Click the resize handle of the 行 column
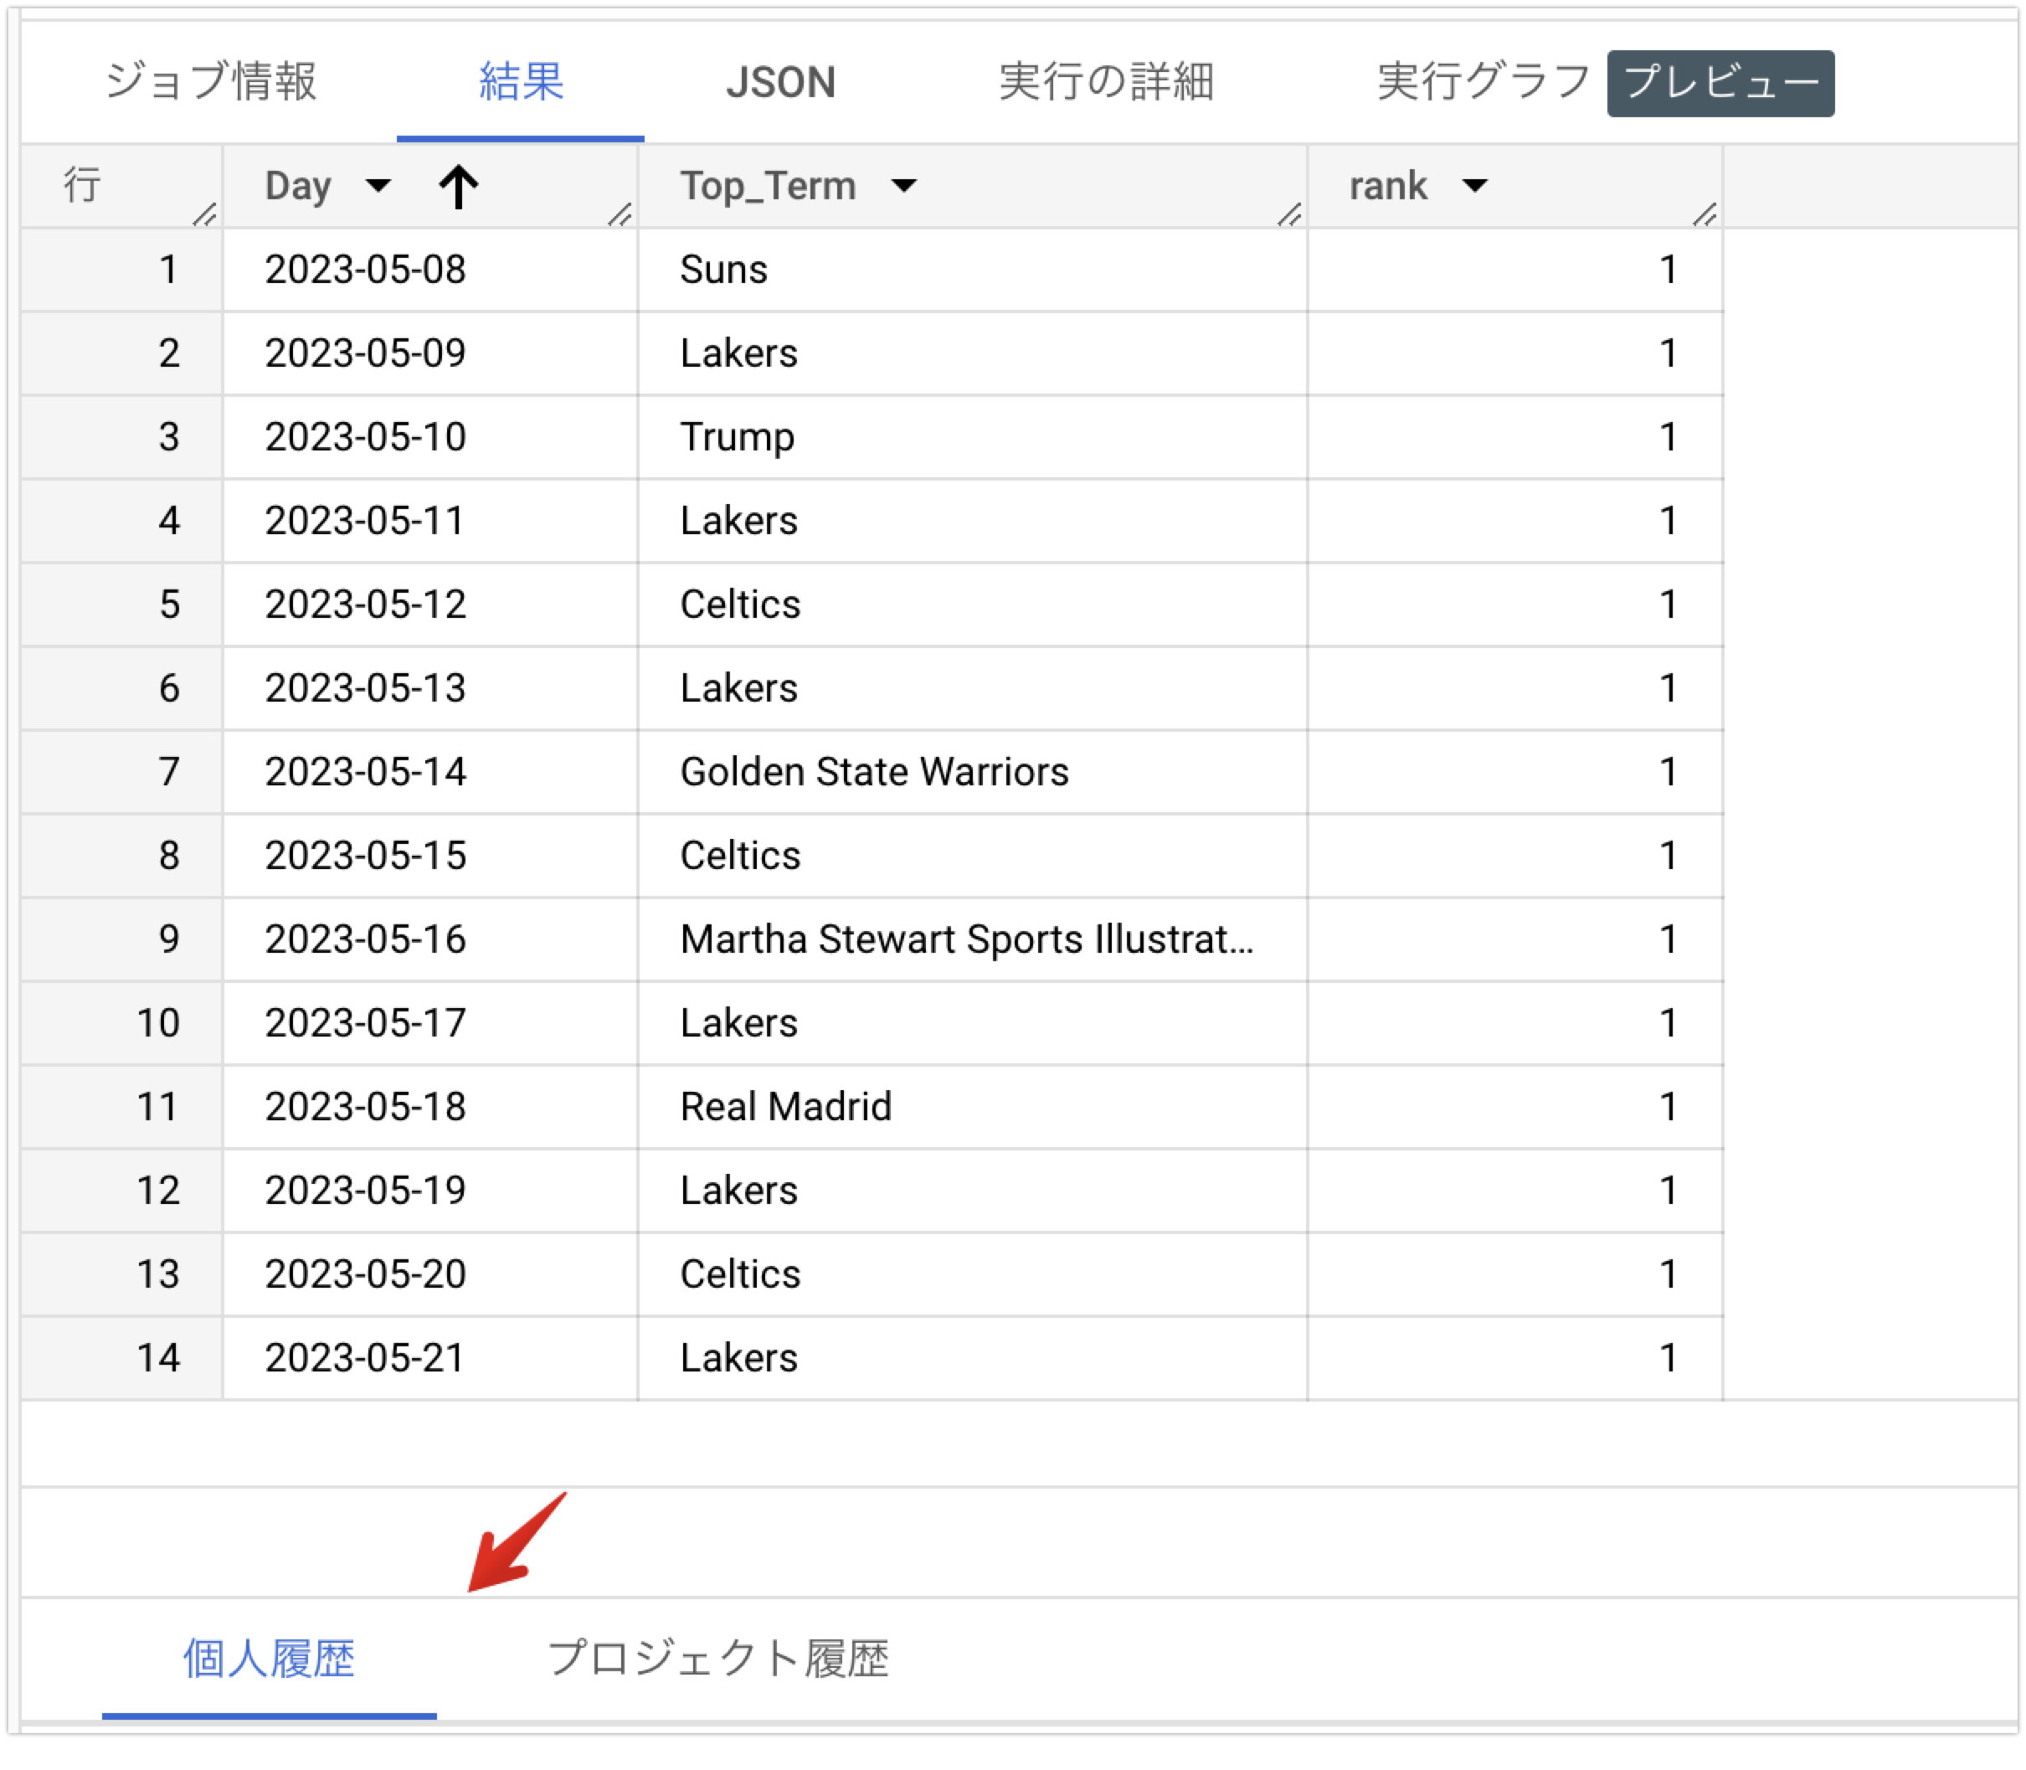This screenshot has width=2026, height=1770. click(x=205, y=214)
